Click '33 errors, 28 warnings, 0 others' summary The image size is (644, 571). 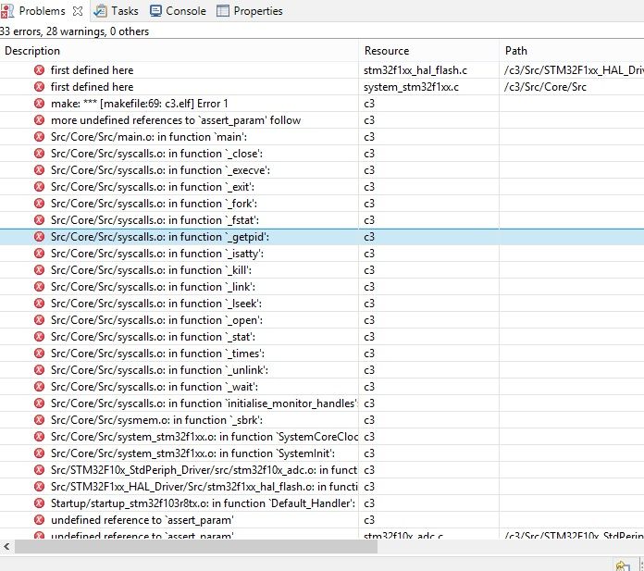tap(74, 31)
